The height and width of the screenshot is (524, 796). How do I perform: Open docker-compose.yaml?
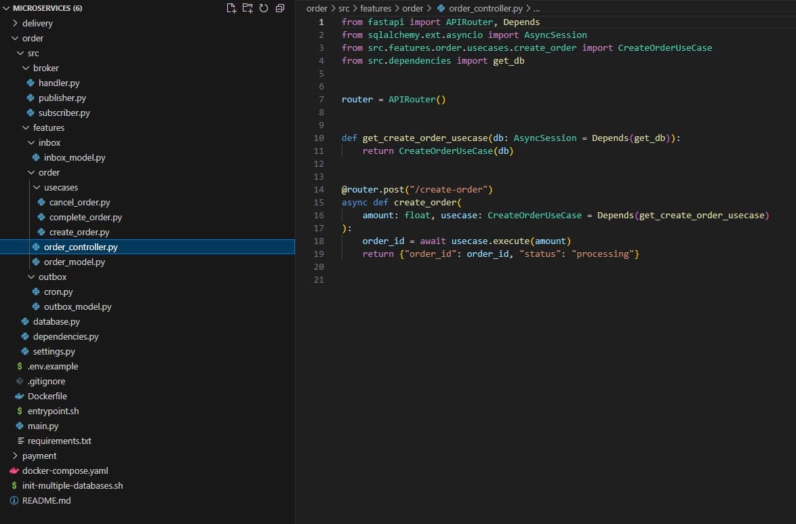pos(65,470)
